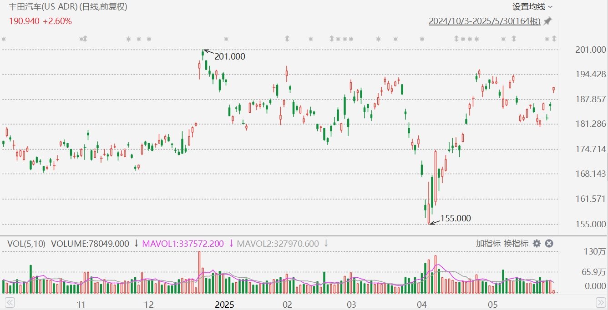The width and height of the screenshot is (608, 310).
Task: Click the 0.000 volume axis label
Action: coord(595,286)
